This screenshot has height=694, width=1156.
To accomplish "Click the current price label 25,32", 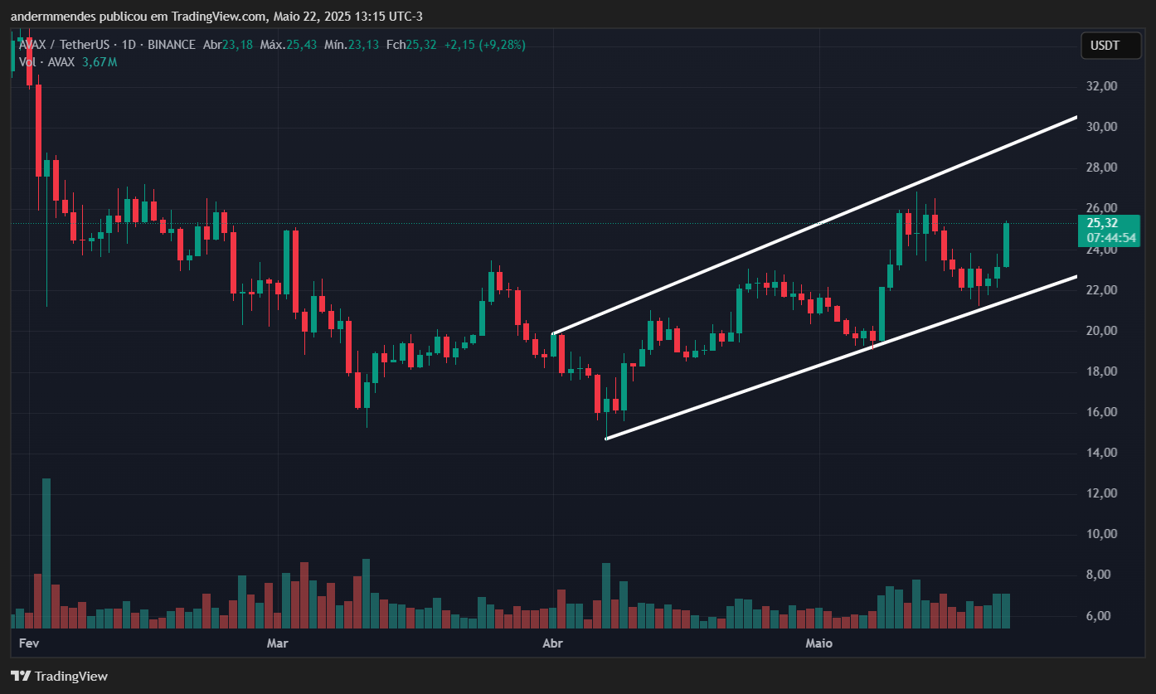I will pyautogui.click(x=1102, y=223).
